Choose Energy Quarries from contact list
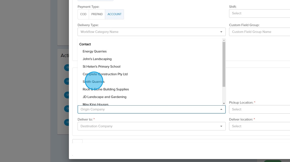This screenshot has height=162, width=290. 95,51
